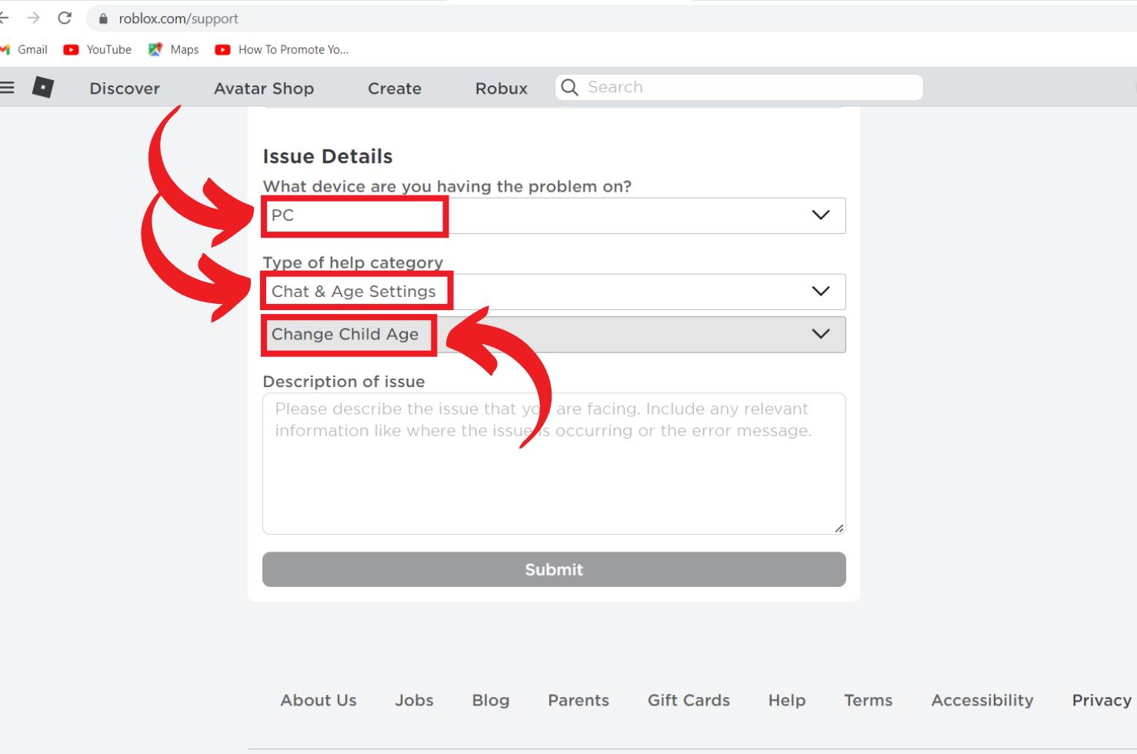
Task: Click the browser forward arrow
Action: (33, 18)
